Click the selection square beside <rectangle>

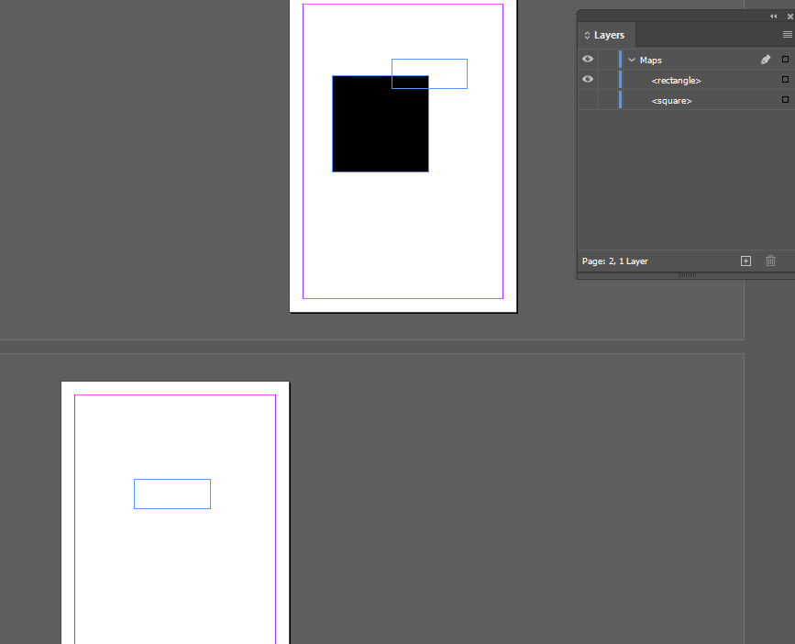(x=784, y=80)
